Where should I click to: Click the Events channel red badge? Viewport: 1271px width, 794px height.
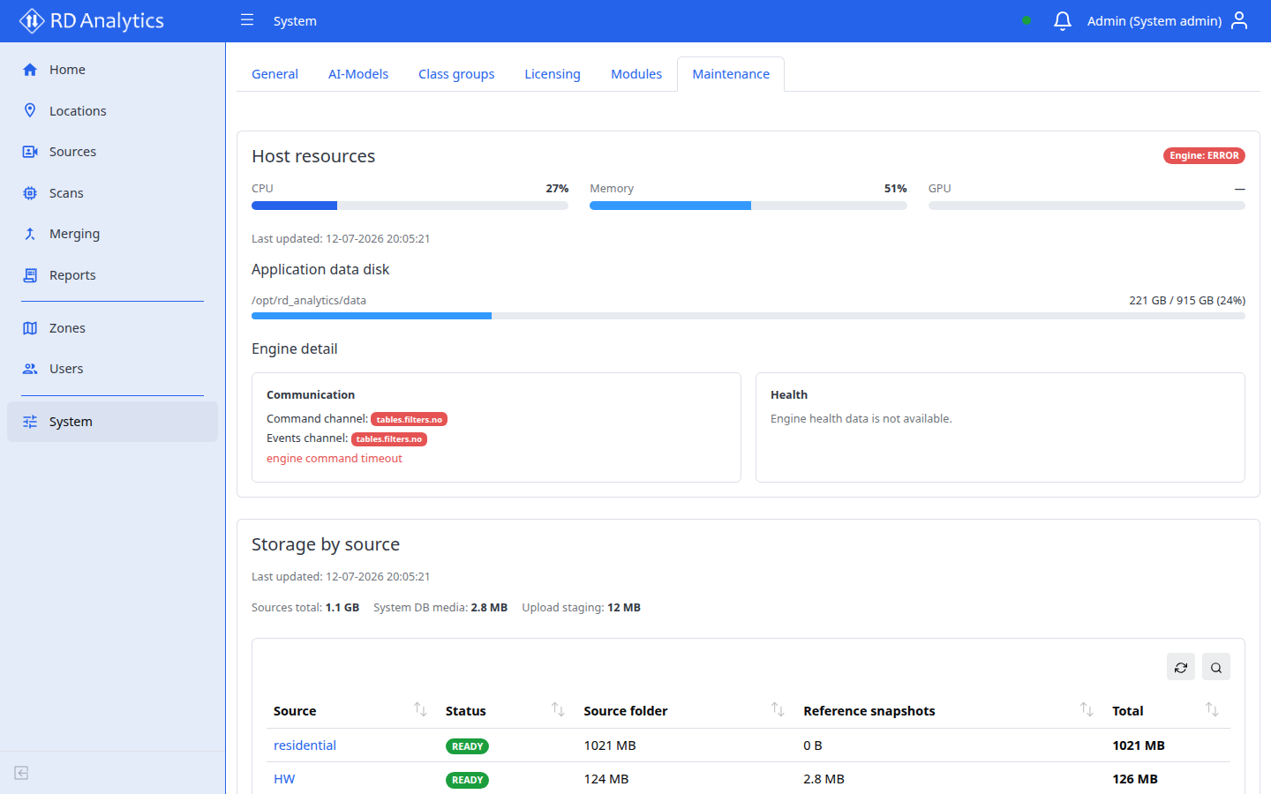(389, 438)
